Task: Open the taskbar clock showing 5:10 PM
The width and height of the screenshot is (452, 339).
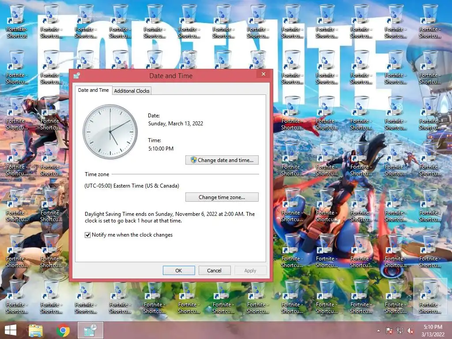Action: pyautogui.click(x=433, y=331)
